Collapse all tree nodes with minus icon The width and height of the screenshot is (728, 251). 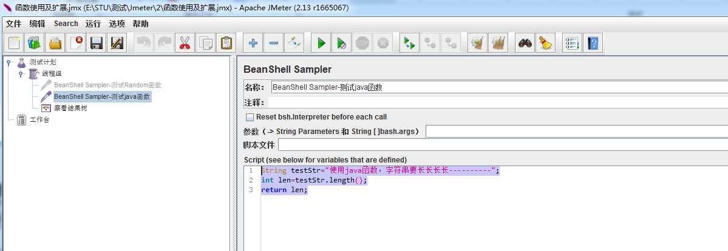click(273, 43)
